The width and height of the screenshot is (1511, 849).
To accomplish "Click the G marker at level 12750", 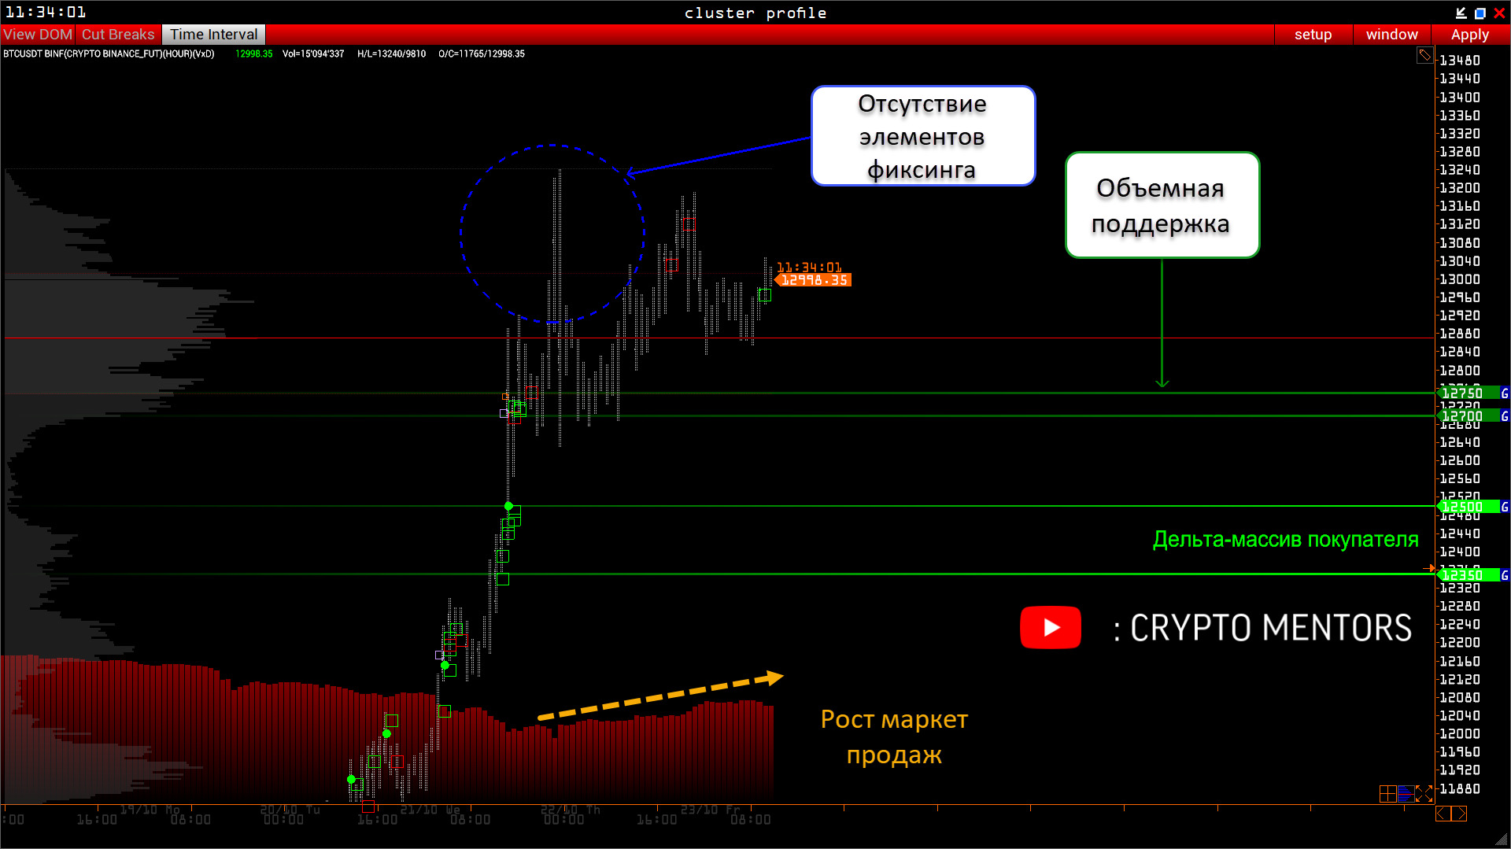I will (1504, 393).
